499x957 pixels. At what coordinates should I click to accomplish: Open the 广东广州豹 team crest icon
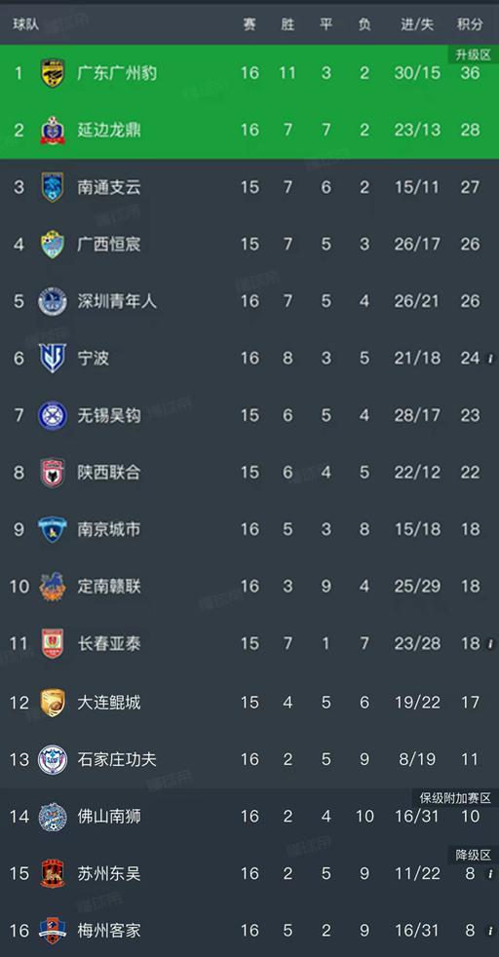click(53, 73)
